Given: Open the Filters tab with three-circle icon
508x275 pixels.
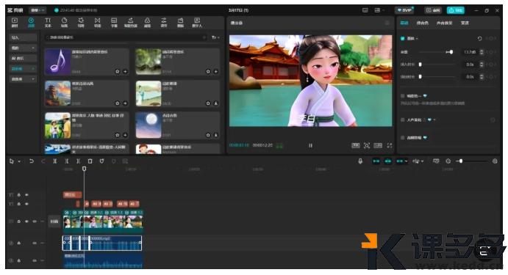Looking at the screenshot, I should pos(147,22).
